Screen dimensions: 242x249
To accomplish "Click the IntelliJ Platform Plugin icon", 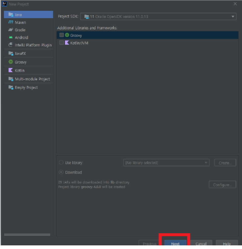I will coord(11,45).
